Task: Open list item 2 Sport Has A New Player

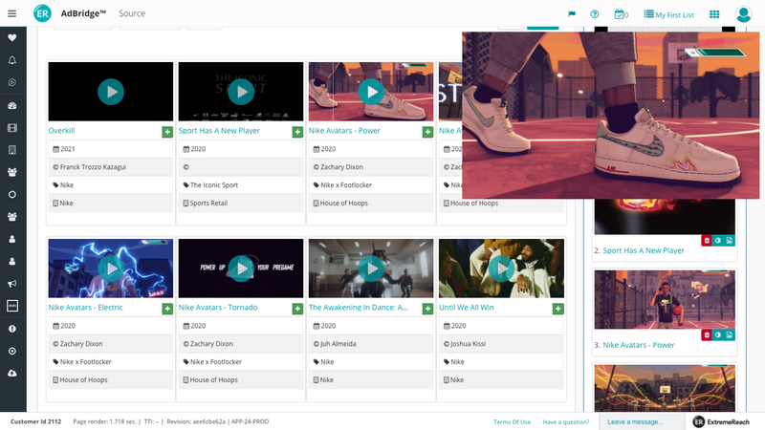Action: [x=644, y=250]
